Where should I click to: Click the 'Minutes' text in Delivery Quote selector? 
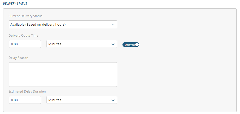pyautogui.click(x=55, y=44)
